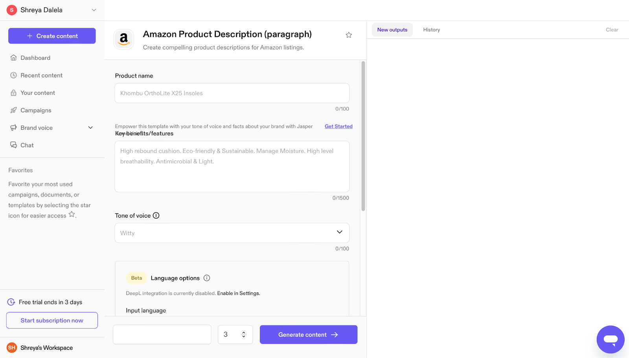Click the Create content button
Image resolution: width=629 pixels, height=358 pixels.
pos(52,36)
